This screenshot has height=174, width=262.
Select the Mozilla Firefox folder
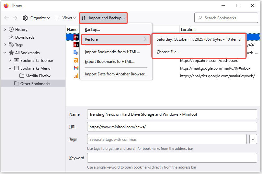point(38,76)
